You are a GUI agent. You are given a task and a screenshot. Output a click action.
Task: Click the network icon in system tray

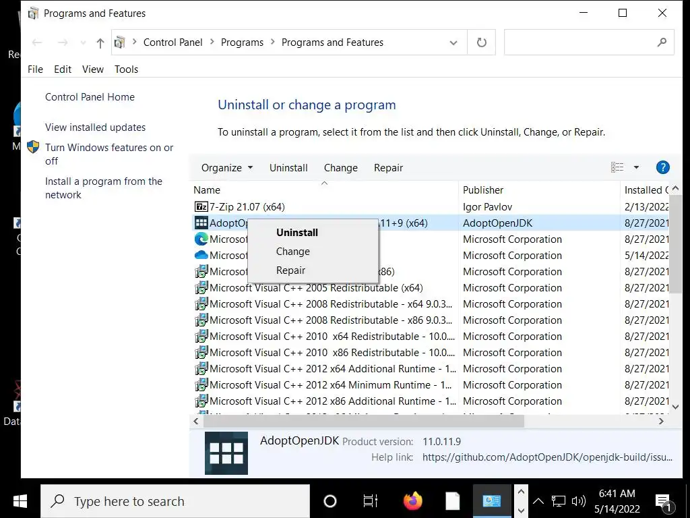[x=559, y=501]
